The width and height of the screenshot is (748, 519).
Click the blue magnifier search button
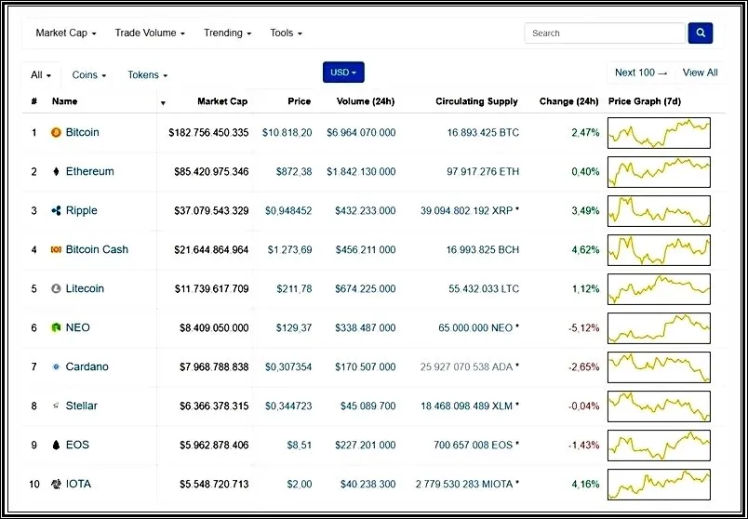tap(701, 33)
